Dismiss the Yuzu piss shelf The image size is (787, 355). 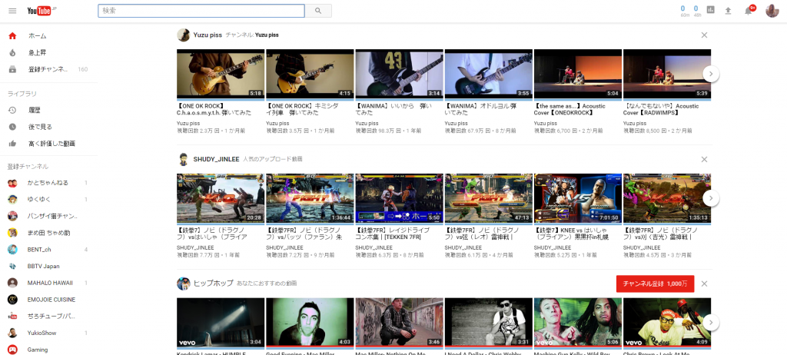[704, 35]
